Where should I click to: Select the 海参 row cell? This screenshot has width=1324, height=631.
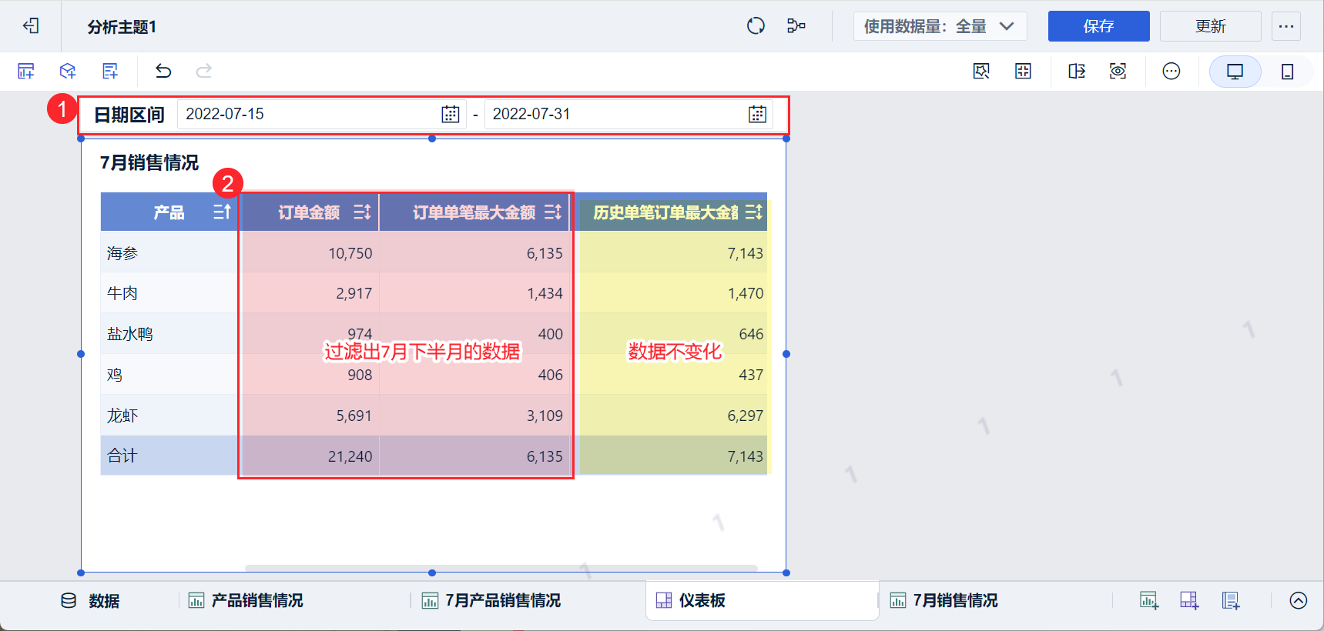tap(169, 252)
